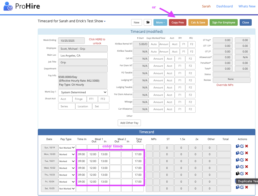Screen dimensions: 258x196
Task: Open Whats New page
Action: [247, 6]
